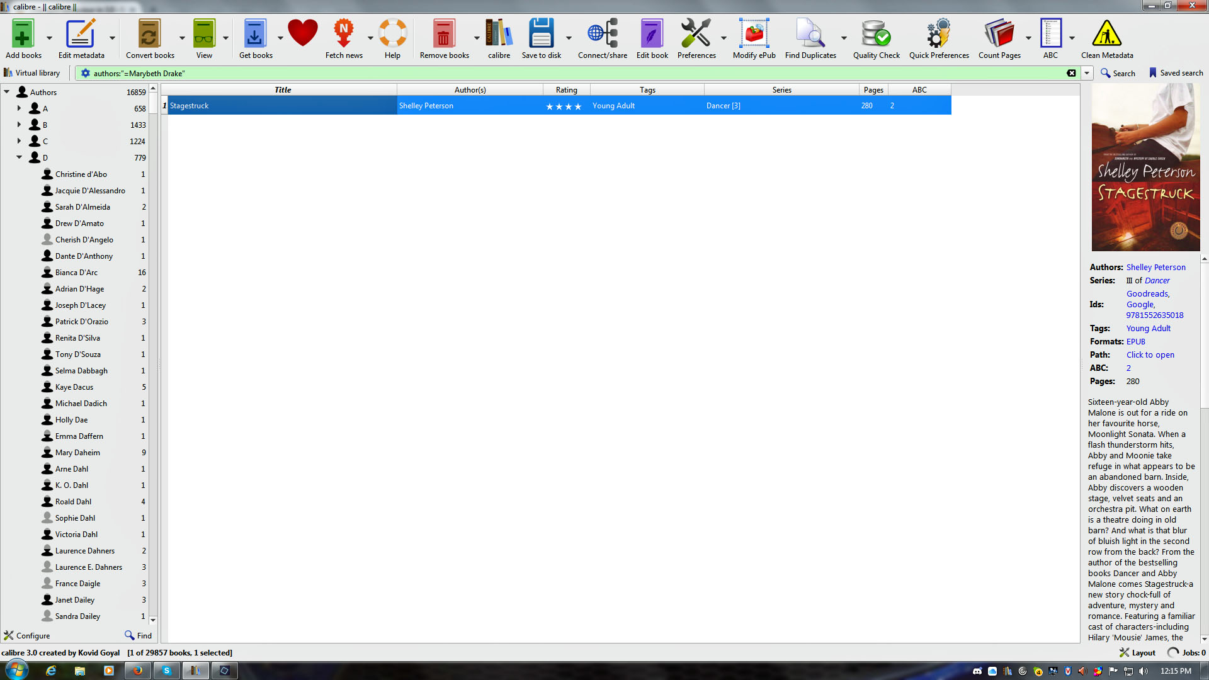Collapse the D authors group
Screen dimensions: 1209x680
point(19,157)
